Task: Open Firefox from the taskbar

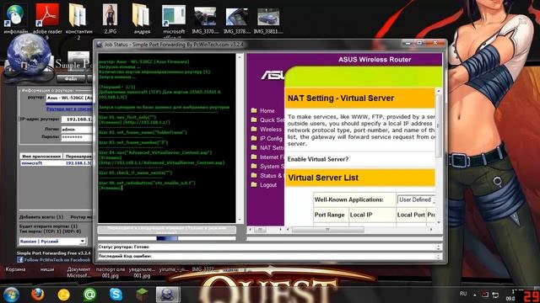Action: [37, 295]
